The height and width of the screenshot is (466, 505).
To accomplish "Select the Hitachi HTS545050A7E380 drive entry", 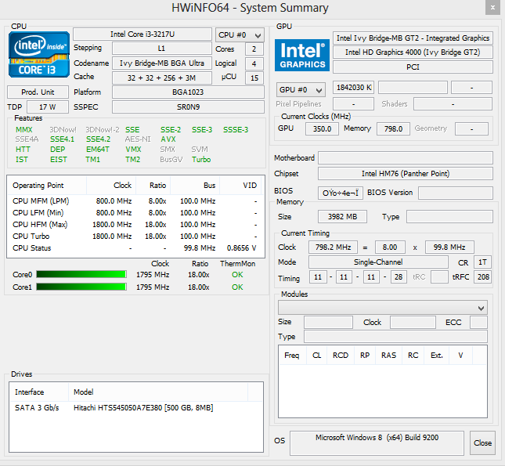I will click(142, 408).
